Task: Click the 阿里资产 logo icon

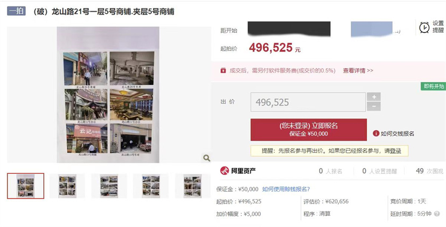Action: [225, 171]
